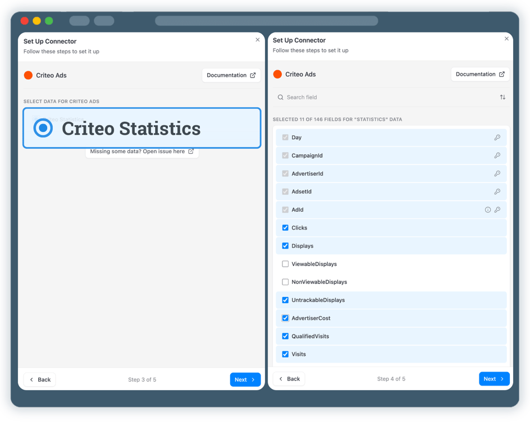
Task: Click the yellow minimize window button
Action: click(36, 21)
